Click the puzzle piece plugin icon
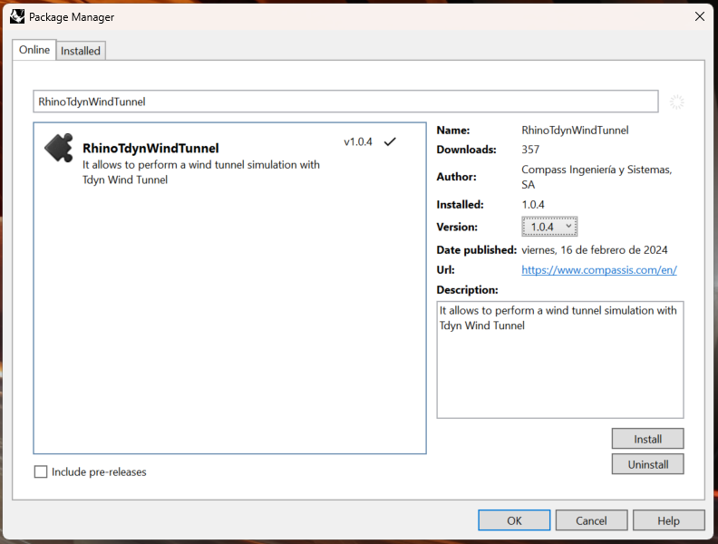This screenshot has width=718, height=544. [x=59, y=148]
